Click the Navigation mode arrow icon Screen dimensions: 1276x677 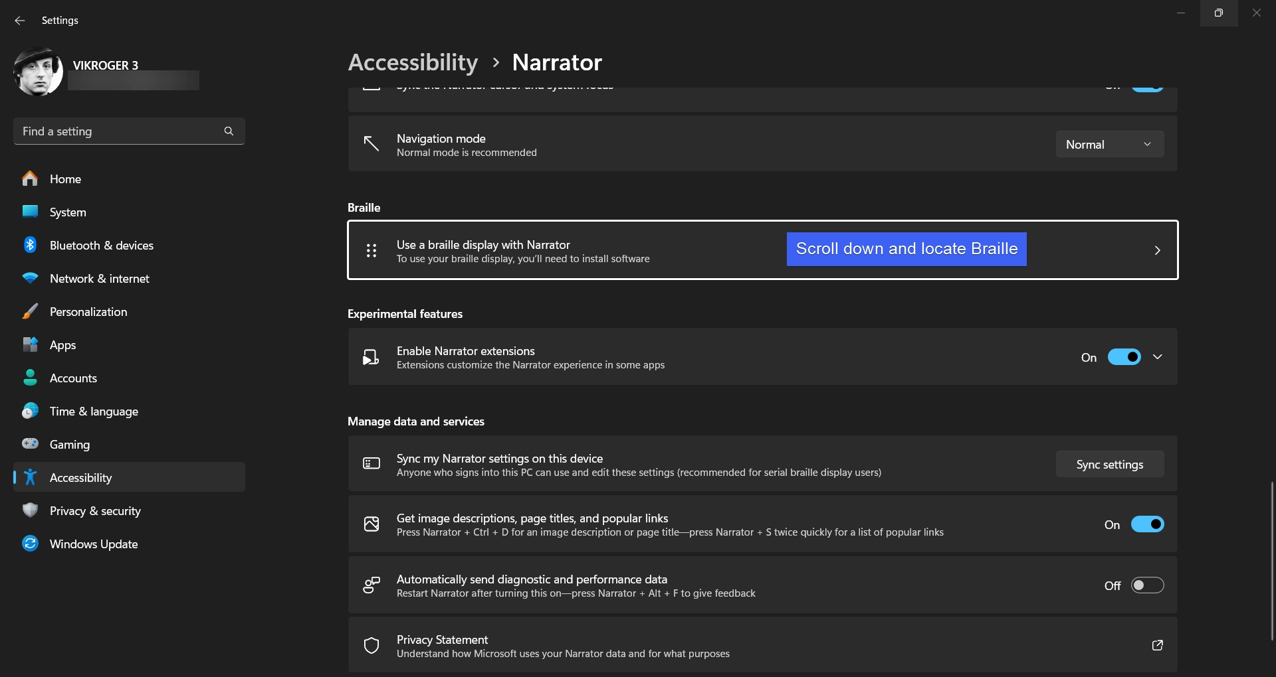pos(372,143)
